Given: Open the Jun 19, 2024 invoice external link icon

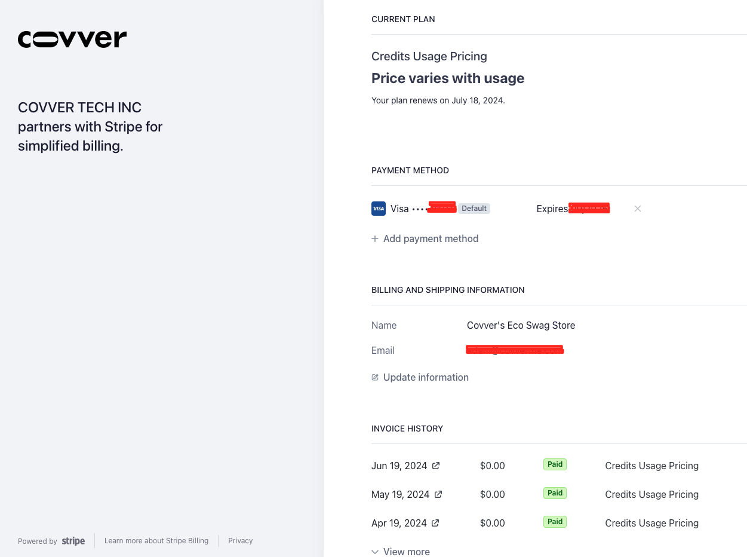Looking at the screenshot, I should (436, 466).
